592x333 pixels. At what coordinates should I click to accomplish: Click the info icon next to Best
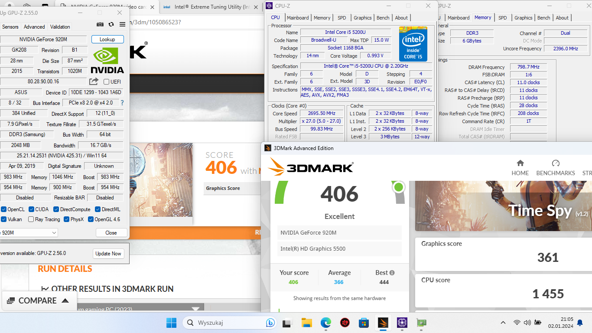point(392,273)
